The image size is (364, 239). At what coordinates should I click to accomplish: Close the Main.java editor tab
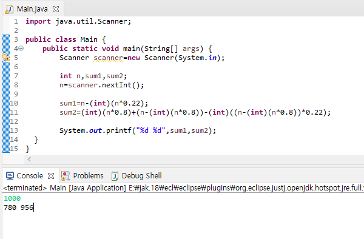(x=56, y=9)
